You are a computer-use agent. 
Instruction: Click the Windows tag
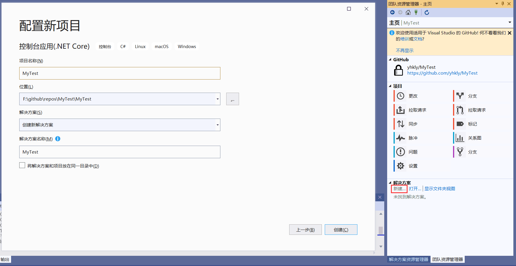pyautogui.click(x=187, y=47)
